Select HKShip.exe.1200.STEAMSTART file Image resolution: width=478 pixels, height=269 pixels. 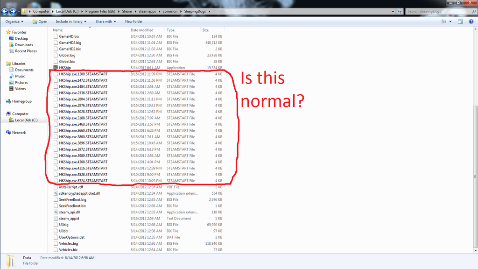(83, 74)
